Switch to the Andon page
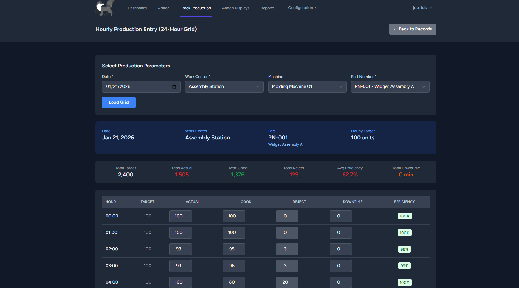Screen dimensions: 519x288 click(x=164, y=8)
